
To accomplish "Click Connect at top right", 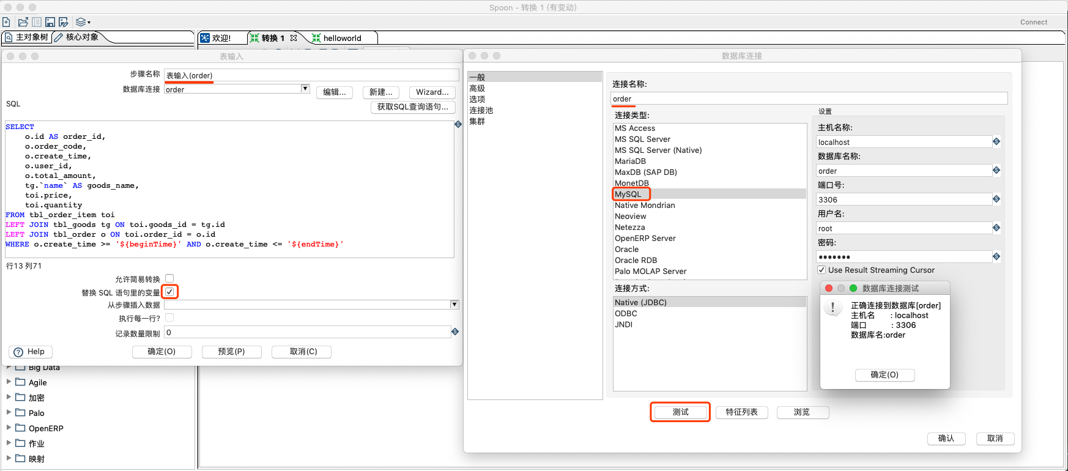I will (x=1034, y=22).
